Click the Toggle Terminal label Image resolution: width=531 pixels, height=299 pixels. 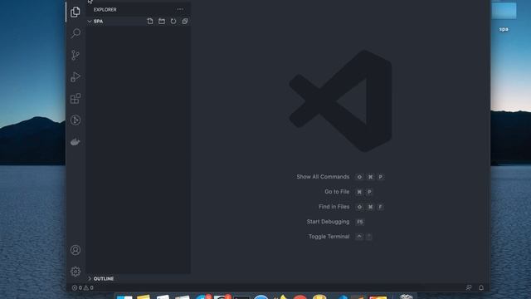click(x=329, y=236)
